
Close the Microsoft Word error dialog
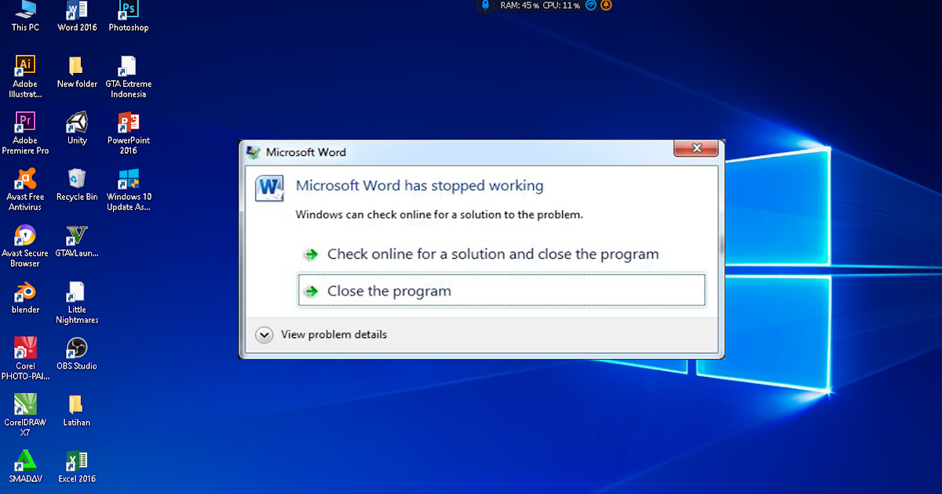(696, 148)
